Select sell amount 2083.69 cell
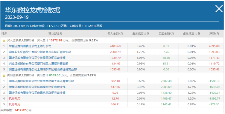The width and height of the screenshot is (225, 114). [166, 87]
